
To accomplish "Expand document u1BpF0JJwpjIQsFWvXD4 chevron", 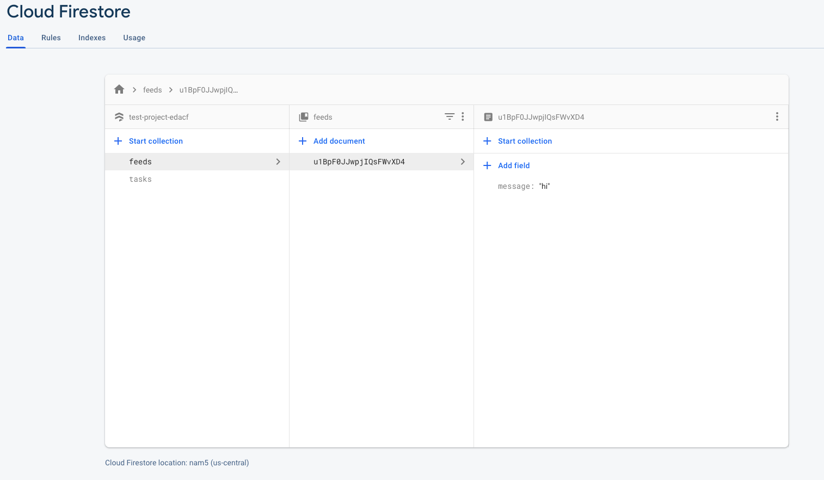I will [463, 162].
